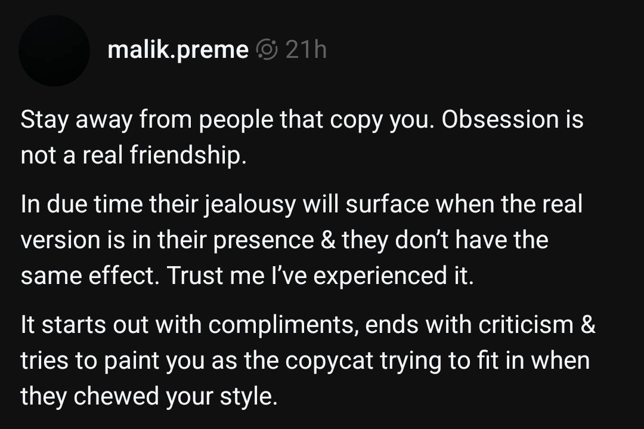Click the 21h post timestamp
644x429 pixels.
tap(306, 50)
